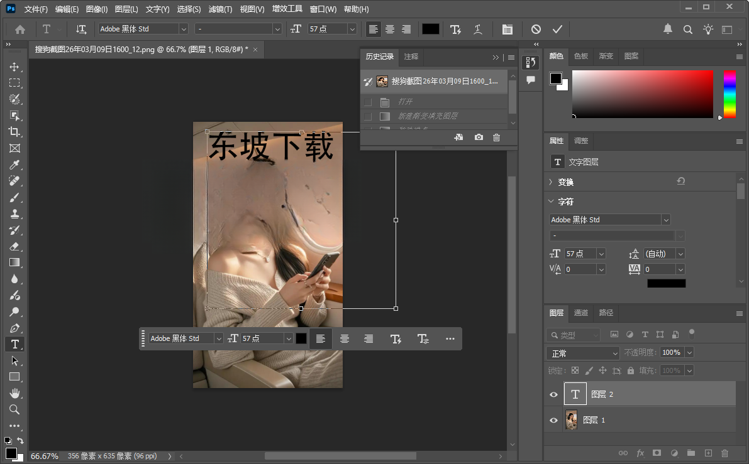Image resolution: width=749 pixels, height=464 pixels.
Task: Click the 图层 1 layer thumbnail
Action: coord(571,420)
